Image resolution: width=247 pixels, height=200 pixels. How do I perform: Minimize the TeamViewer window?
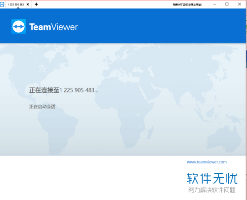pyautogui.click(x=214, y=4)
